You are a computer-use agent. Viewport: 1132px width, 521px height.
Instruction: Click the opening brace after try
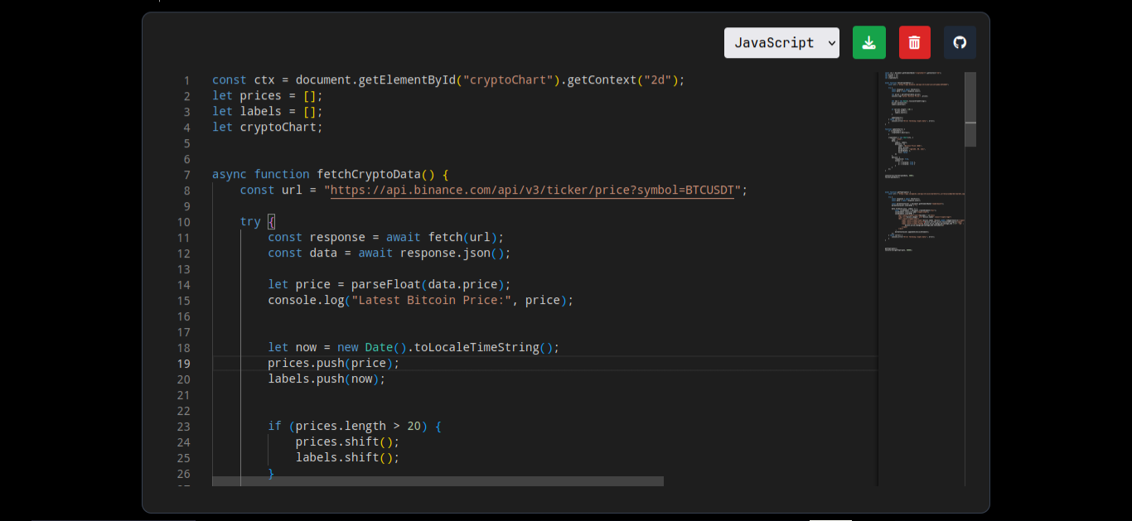(271, 222)
